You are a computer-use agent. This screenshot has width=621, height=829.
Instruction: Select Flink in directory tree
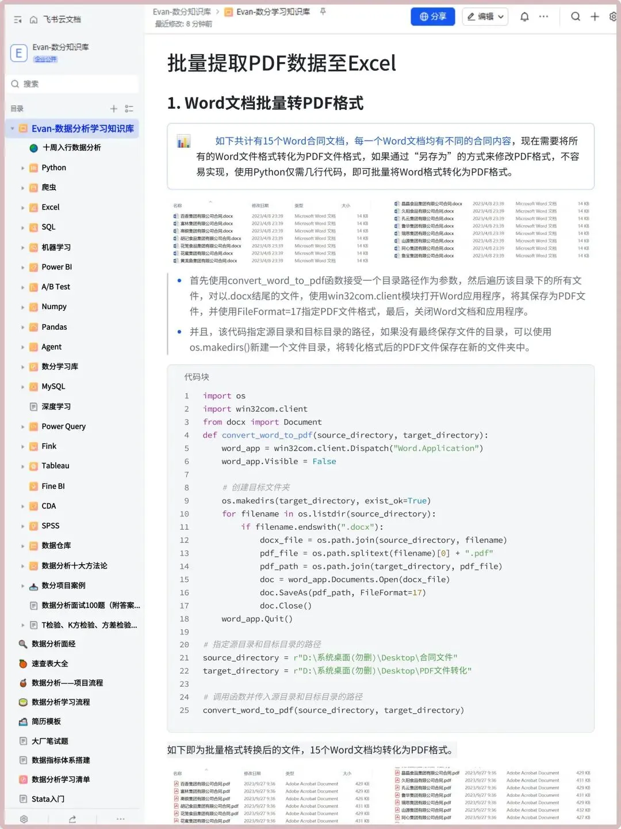[49, 447]
